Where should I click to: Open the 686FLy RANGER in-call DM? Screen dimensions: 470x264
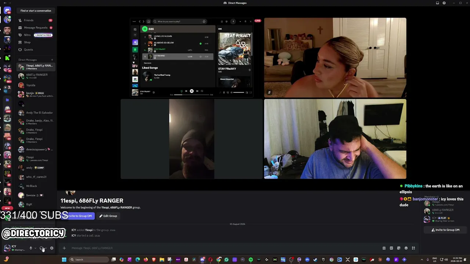coord(35,76)
